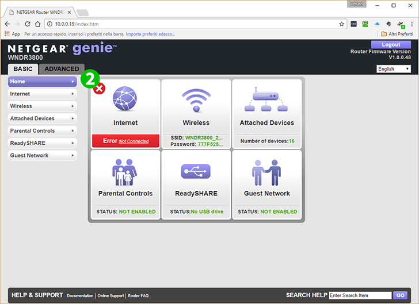
Task: Bookmark the page with the star icon
Action: click(x=341, y=24)
